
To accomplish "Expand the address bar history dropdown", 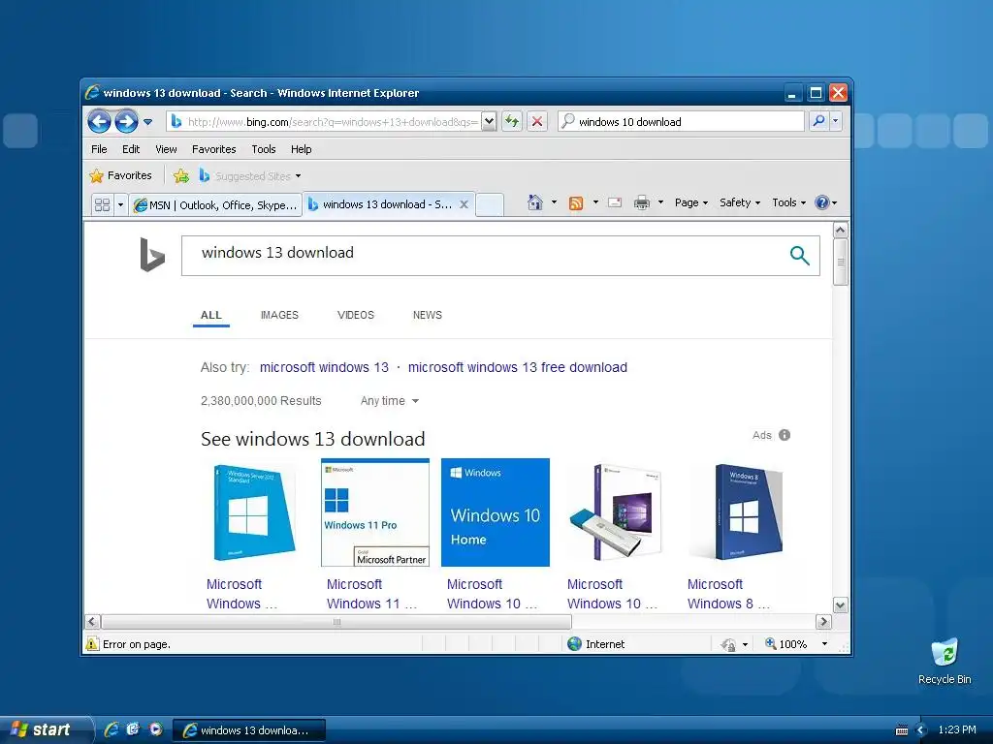I will [489, 121].
